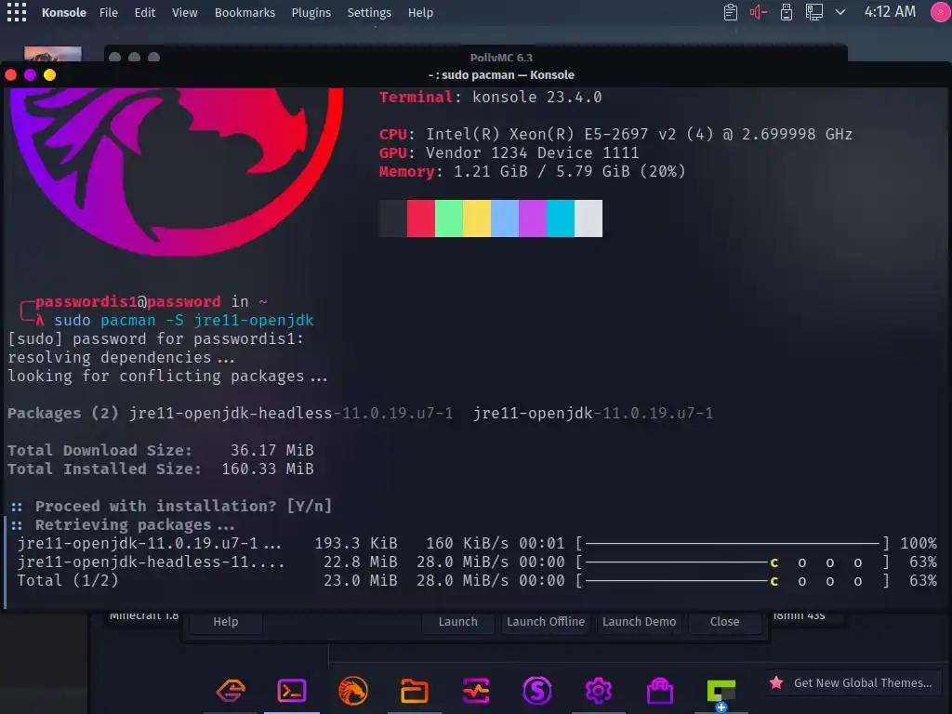Image resolution: width=952 pixels, height=714 pixels.
Task: Click 'sudo pacman -S jre11-openjdk' command text
Action: (184, 320)
